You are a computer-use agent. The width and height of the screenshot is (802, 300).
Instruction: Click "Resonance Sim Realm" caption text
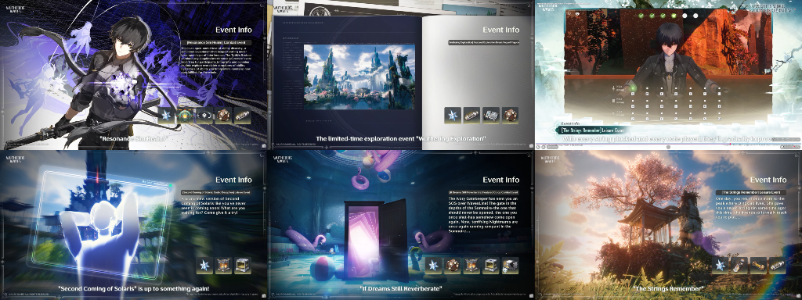tap(133, 139)
